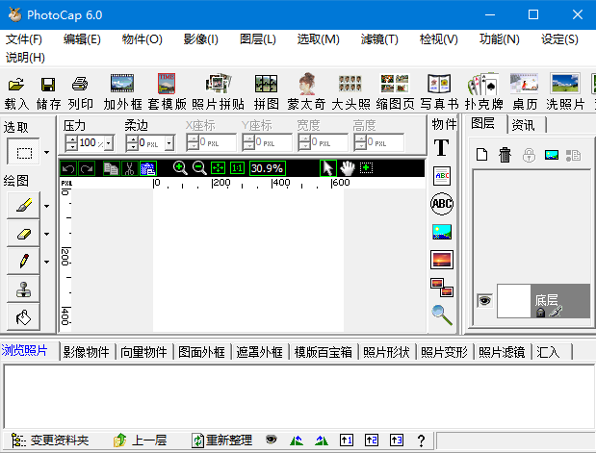Image resolution: width=596 pixels, height=453 pixels.
Task: Toggle eye icon in browser bottom bar
Action: [271, 440]
